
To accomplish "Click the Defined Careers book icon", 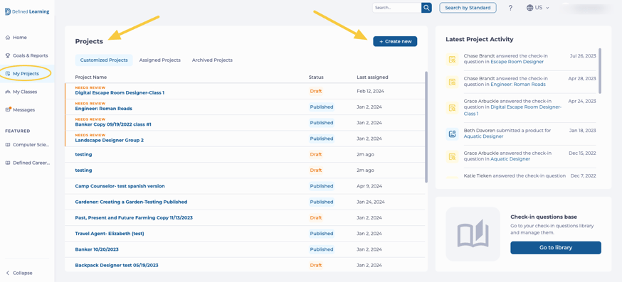I will 8,163.
